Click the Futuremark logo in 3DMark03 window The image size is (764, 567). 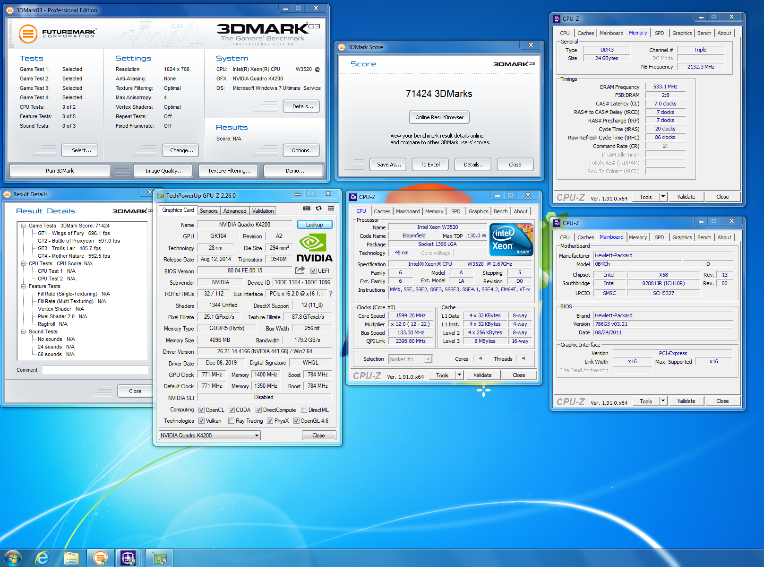(x=58, y=34)
